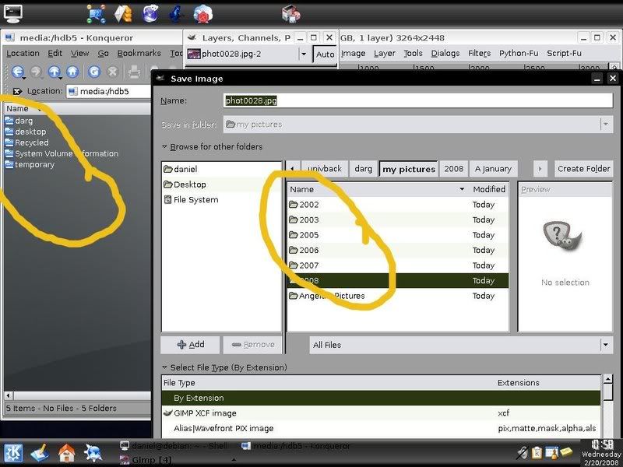
Task: Open Konqueror Bookmarks menu
Action: click(x=139, y=53)
